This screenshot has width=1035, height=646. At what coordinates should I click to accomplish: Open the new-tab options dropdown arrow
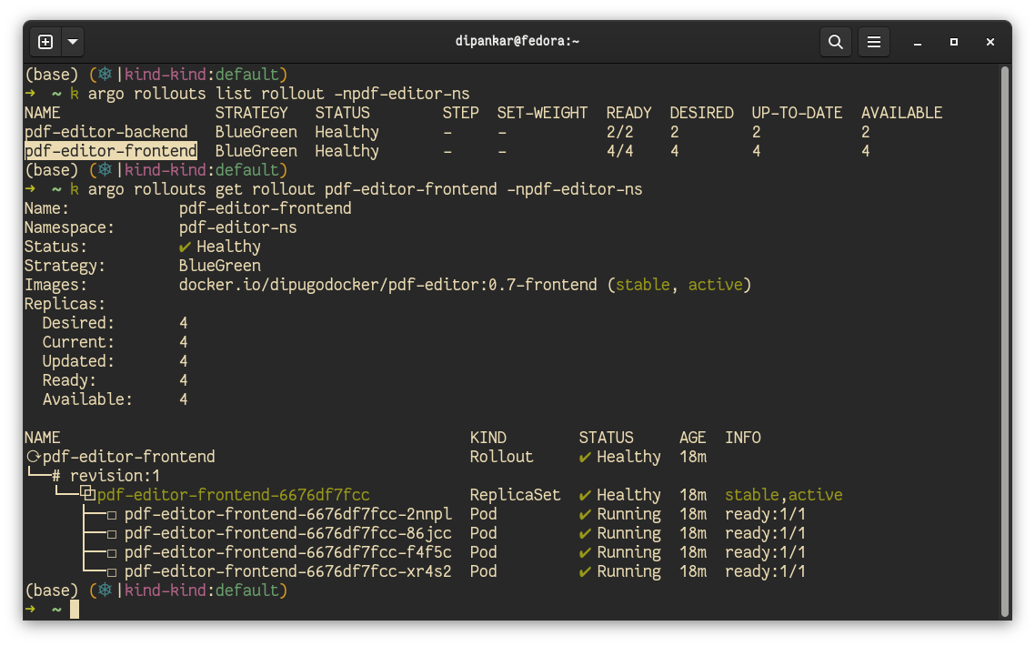pyautogui.click(x=73, y=42)
